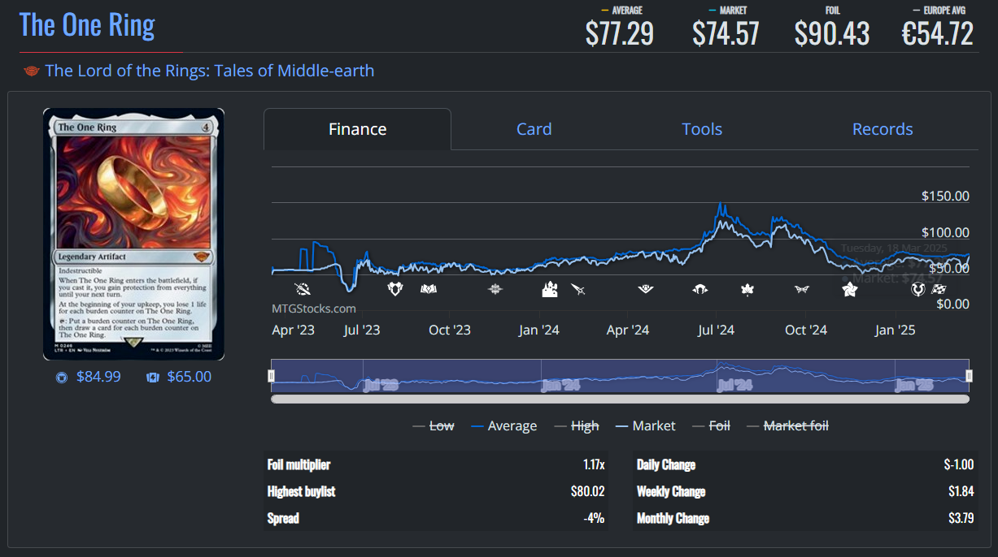This screenshot has width=998, height=557.
Task: Toggle the Foil series in chart legend
Action: (x=711, y=425)
